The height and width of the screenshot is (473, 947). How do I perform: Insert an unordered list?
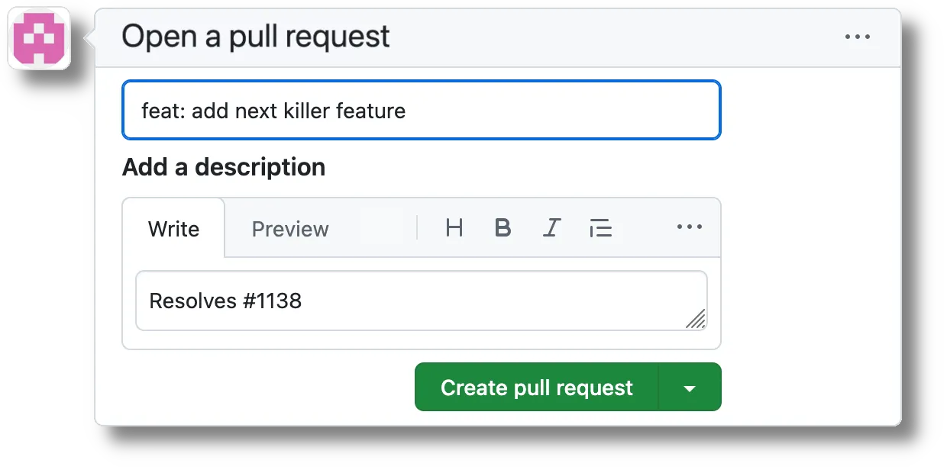(x=602, y=227)
